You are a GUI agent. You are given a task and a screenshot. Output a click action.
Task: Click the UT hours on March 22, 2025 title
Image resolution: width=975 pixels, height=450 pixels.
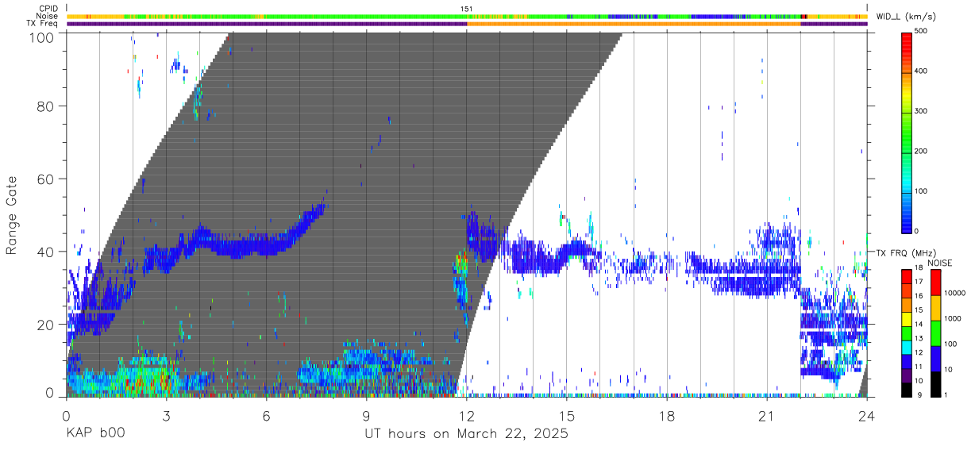[x=466, y=434]
